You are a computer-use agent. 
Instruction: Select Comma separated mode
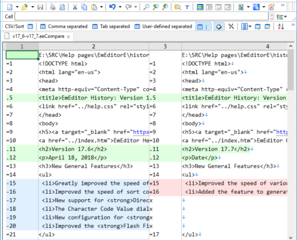(64, 26)
